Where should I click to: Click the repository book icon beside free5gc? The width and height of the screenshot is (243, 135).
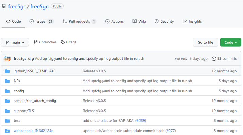4,6
